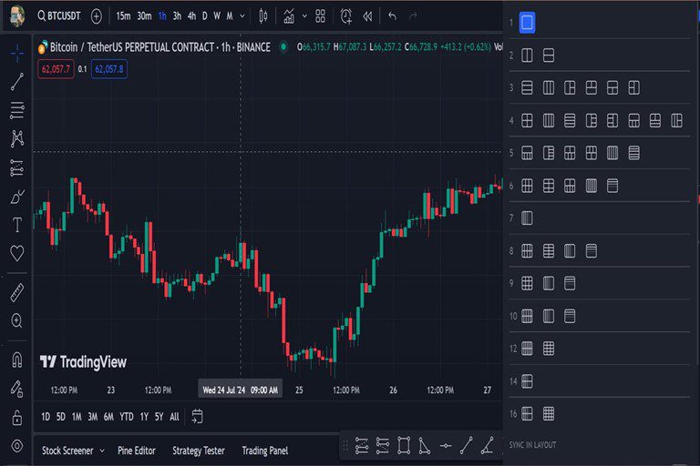Select the 2x2 grid 4-chart layout
The image size is (700, 466).
point(527,120)
